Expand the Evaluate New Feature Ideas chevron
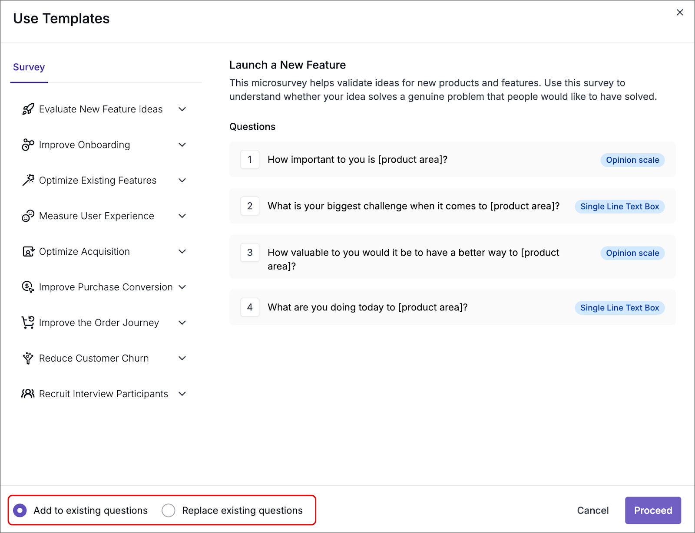The height and width of the screenshot is (533, 695). 182,109
